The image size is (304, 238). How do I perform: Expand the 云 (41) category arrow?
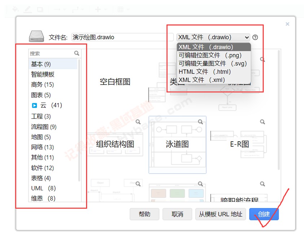34,105
